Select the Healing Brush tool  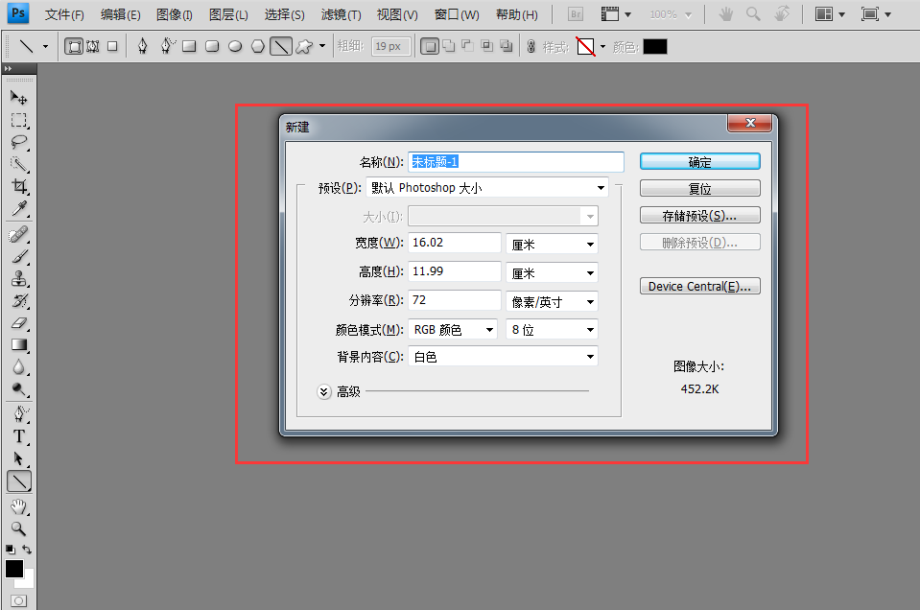pyautogui.click(x=19, y=235)
